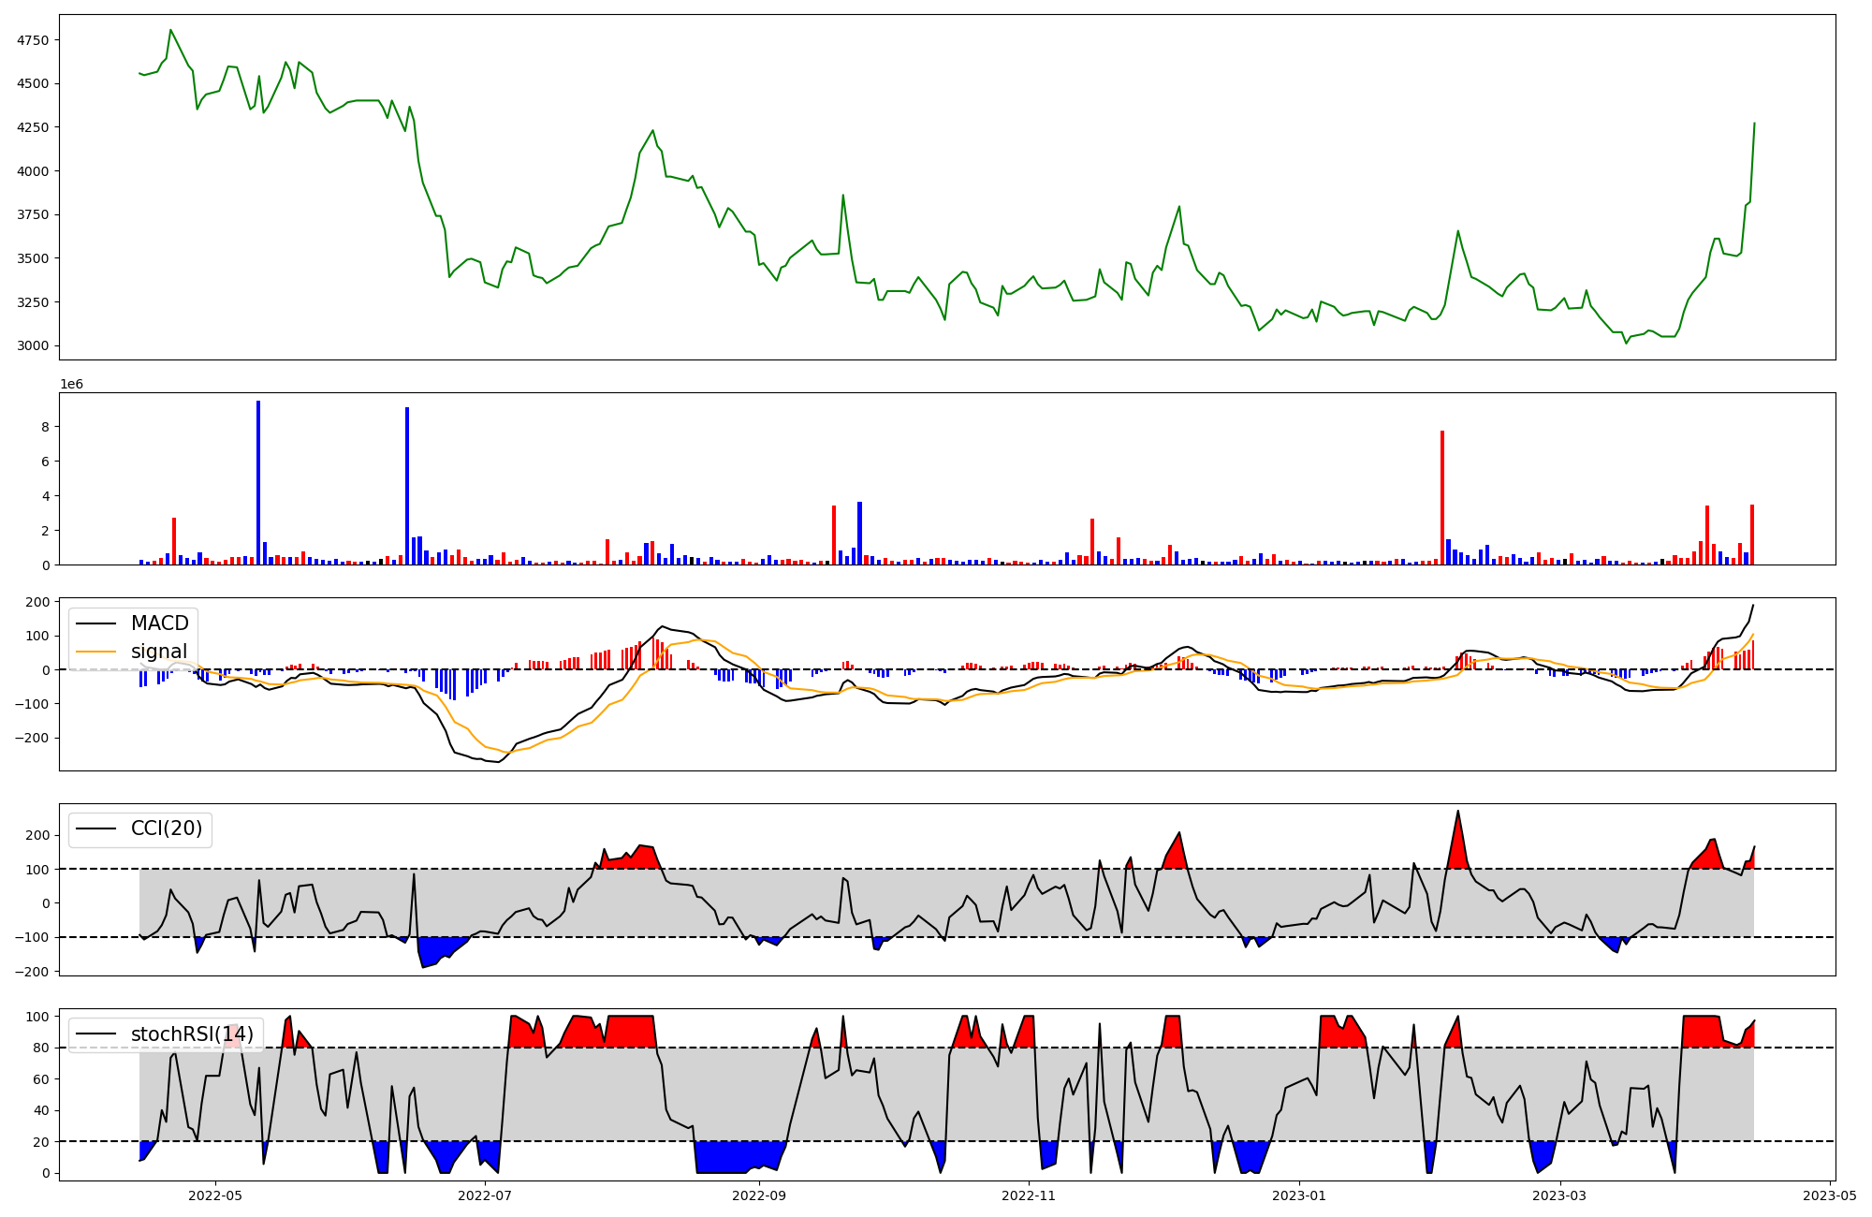This screenshot has height=1217, width=1872.
Task: Click the orange signal line legend swatch
Action: tap(96, 652)
